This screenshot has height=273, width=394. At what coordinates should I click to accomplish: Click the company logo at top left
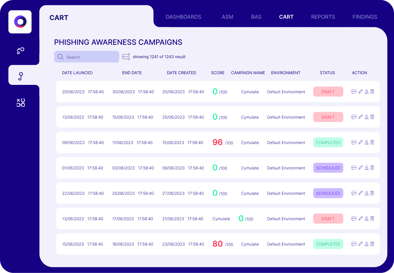pyautogui.click(x=20, y=22)
